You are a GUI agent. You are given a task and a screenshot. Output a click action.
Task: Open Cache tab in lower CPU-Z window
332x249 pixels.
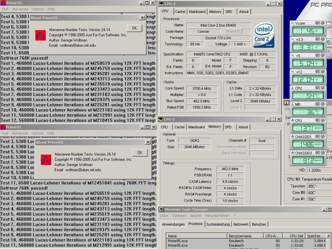tap(180, 127)
